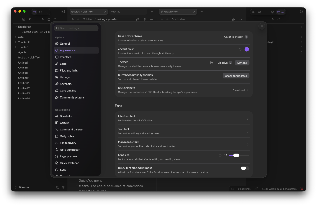Copy link icon in Graph view header
Image resolution: width=317 pixels, height=206 pixels.
point(233,19)
